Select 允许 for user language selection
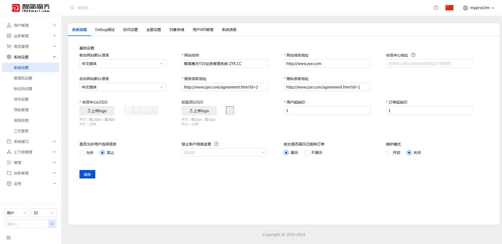The height and width of the screenshot is (244, 502). 82,153
